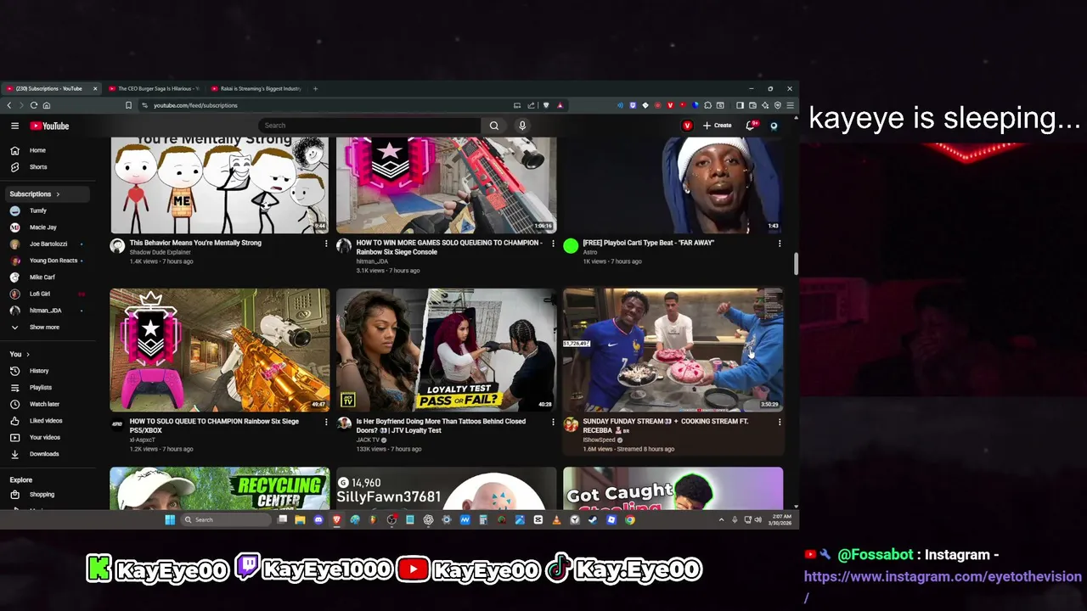This screenshot has width=1087, height=611.
Task: Click the YouTube logo
Action: (49, 126)
